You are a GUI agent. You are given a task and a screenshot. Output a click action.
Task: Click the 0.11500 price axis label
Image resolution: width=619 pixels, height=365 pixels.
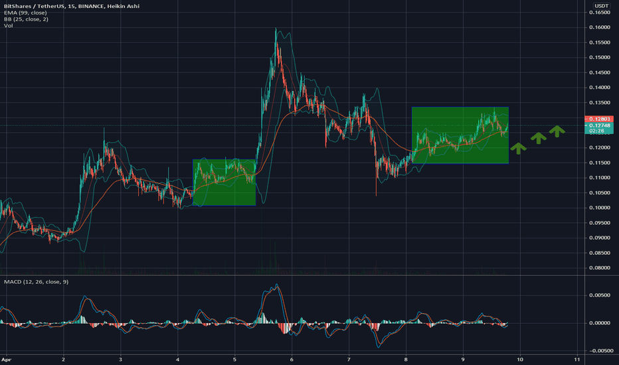pyautogui.click(x=599, y=163)
